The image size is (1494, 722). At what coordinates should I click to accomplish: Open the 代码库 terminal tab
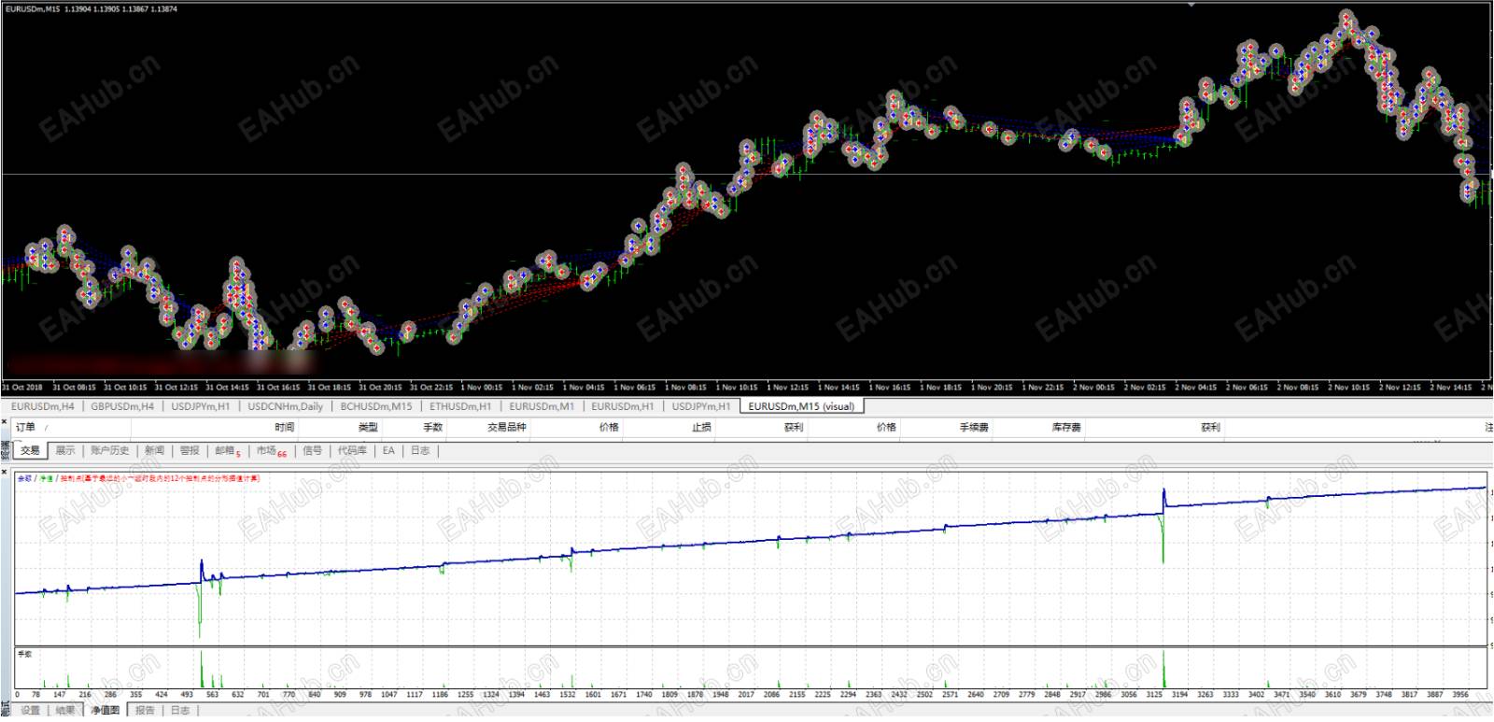pyautogui.click(x=352, y=450)
